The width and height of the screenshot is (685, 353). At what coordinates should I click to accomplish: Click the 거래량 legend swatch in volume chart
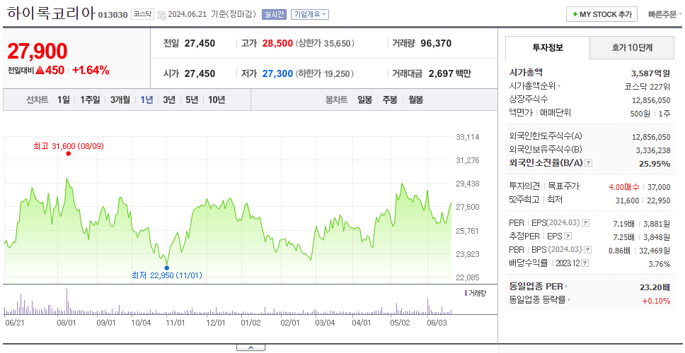click(466, 293)
